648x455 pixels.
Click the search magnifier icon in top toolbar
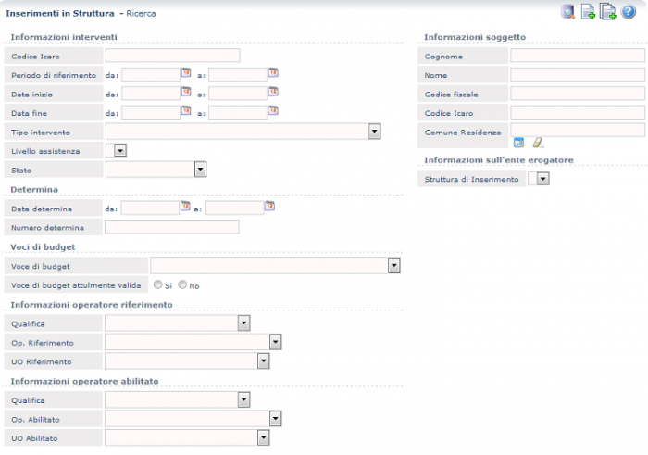tap(568, 11)
